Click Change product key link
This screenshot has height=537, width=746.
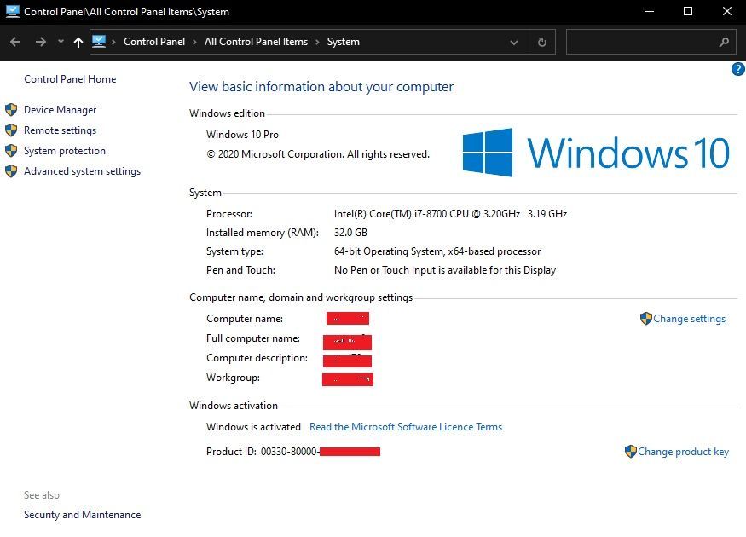point(683,452)
